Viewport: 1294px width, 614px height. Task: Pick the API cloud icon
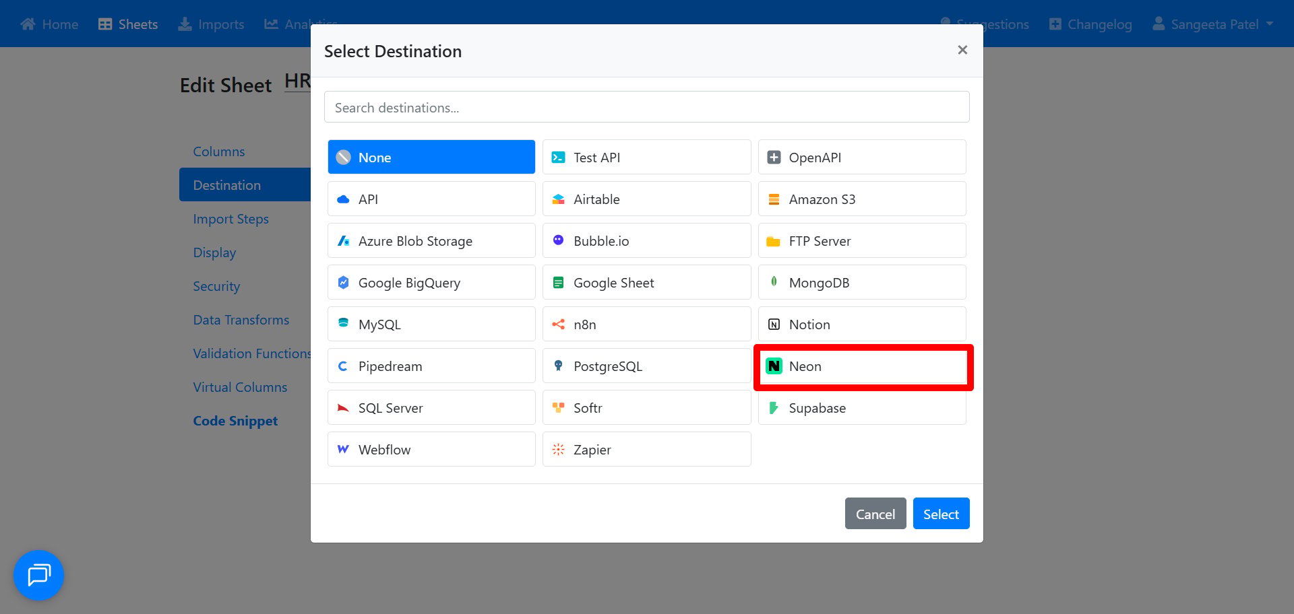pos(343,199)
